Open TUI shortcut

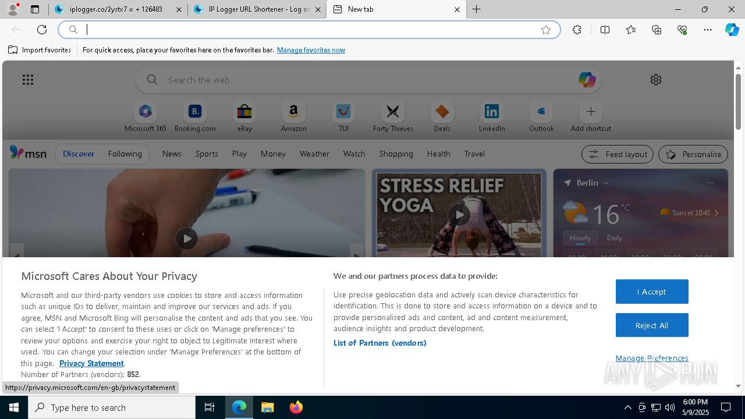(343, 117)
